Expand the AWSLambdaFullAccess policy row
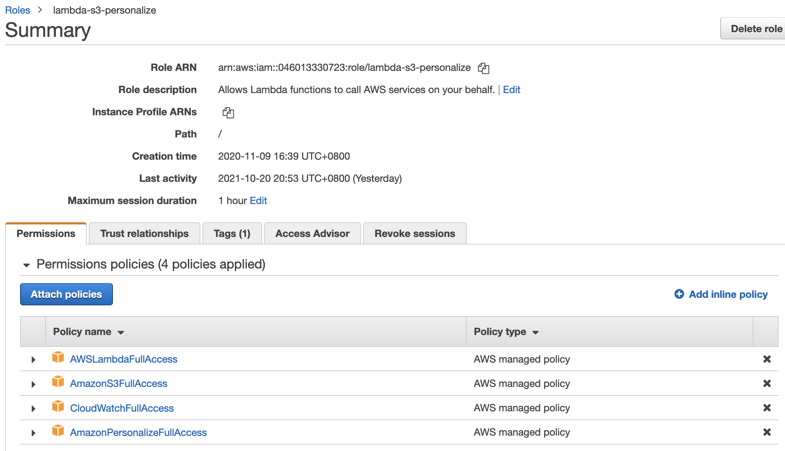This screenshot has height=451, width=785. pos(33,360)
